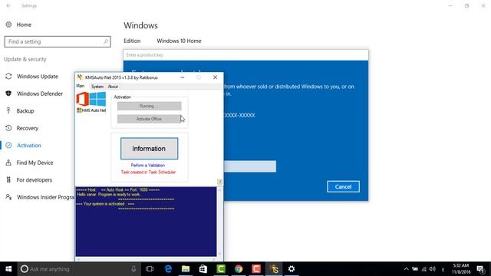Open Windows Insider Program section
This screenshot has height=276, width=491.
click(x=45, y=197)
